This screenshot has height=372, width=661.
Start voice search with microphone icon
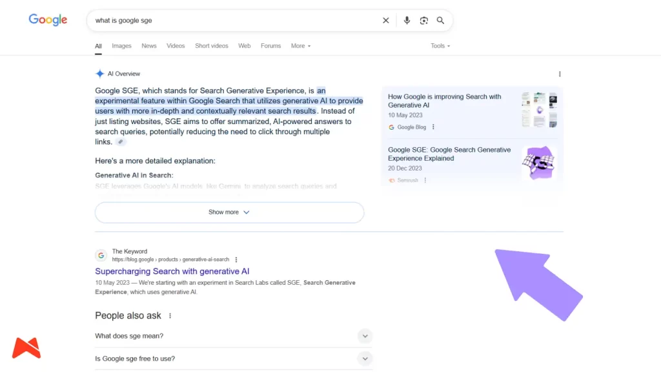[407, 20]
